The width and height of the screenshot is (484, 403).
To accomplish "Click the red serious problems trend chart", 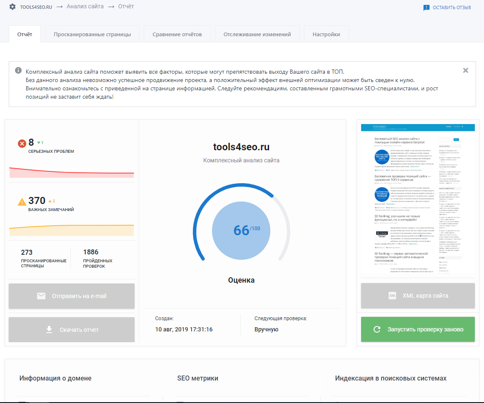I will [x=72, y=172].
